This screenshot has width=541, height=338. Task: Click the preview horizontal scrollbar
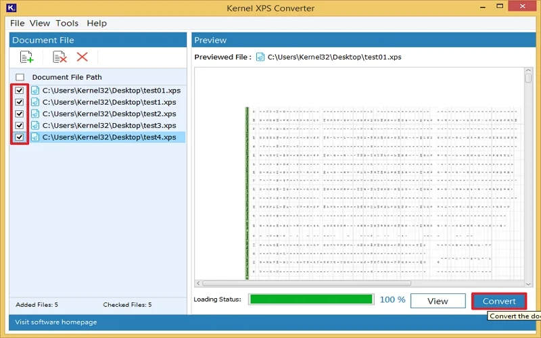click(358, 283)
